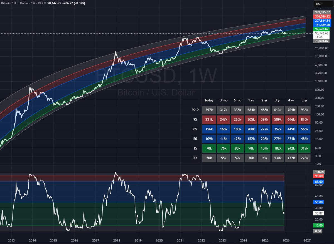This screenshot has height=244, width=334.
Task: Click the 2013 label on time axis
Action: click(11, 240)
